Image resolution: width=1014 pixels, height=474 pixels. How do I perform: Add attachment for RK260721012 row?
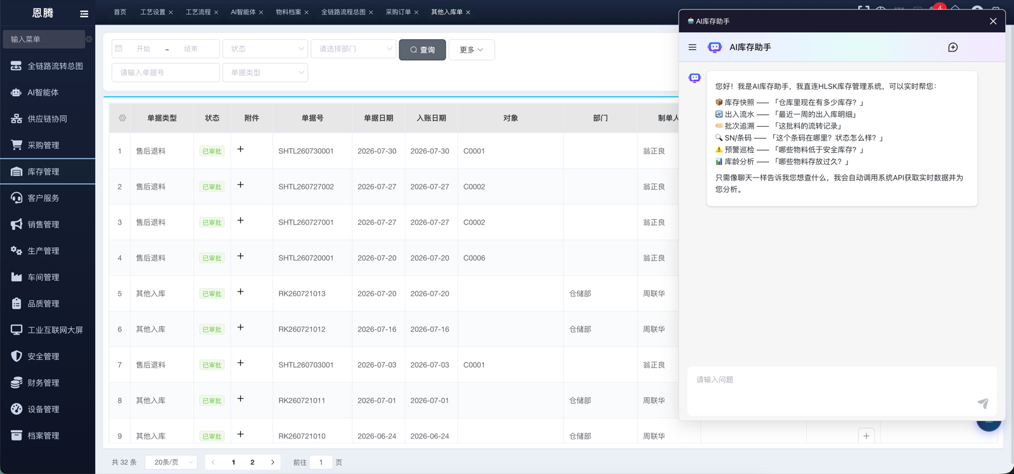240,327
